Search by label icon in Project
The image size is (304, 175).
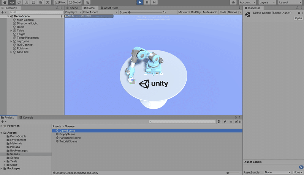(225, 122)
